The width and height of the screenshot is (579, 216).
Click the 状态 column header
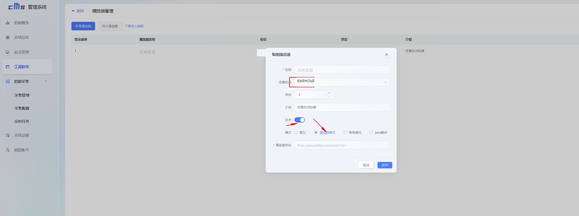point(344,39)
